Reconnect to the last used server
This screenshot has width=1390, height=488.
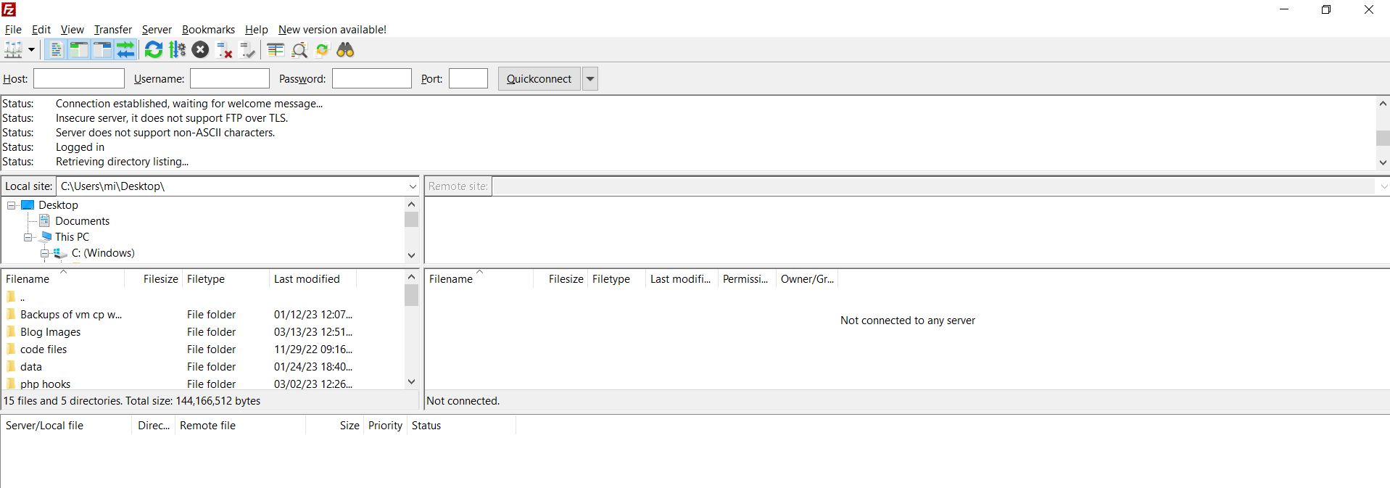pyautogui.click(x=248, y=50)
